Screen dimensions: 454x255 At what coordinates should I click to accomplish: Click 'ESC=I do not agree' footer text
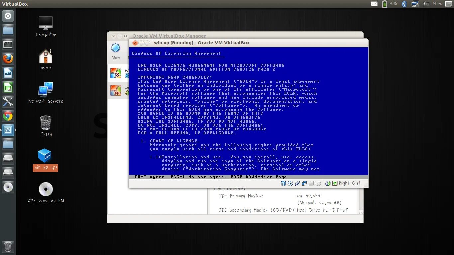[197, 177]
